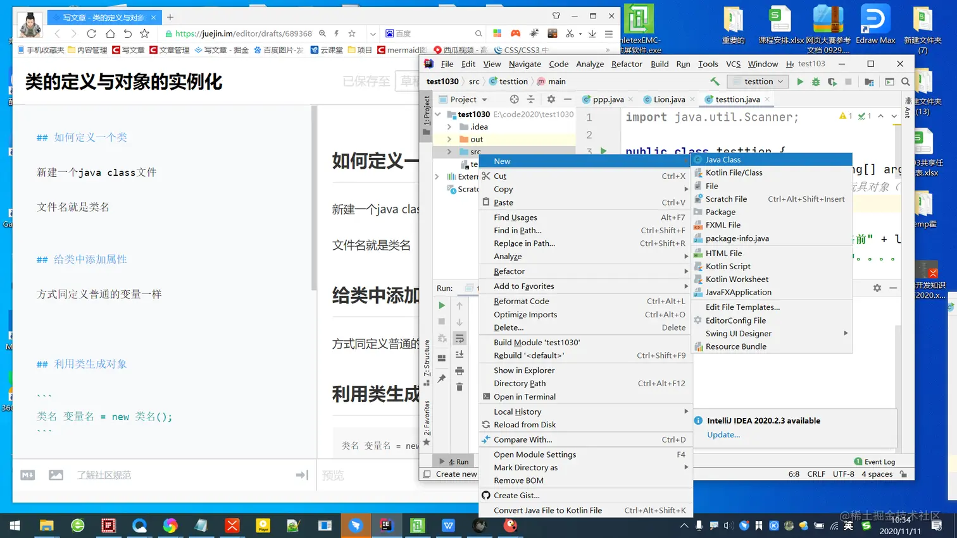Expand the out folder
Screen dimensions: 957x538
(x=449, y=139)
